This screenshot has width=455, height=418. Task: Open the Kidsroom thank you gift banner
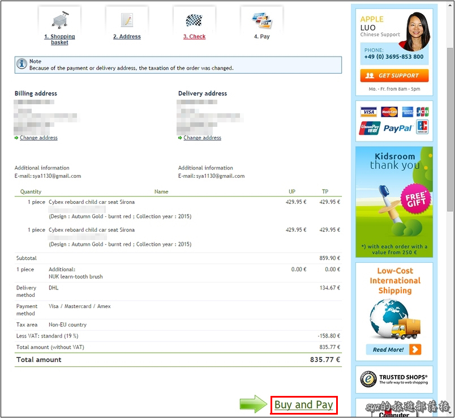(x=394, y=202)
